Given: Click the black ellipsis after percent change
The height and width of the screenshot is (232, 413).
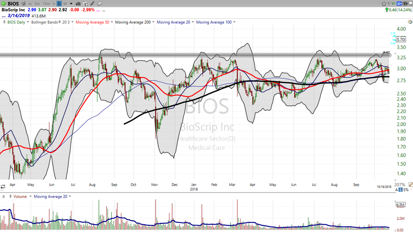Looking at the screenshot, I should pos(104,10).
